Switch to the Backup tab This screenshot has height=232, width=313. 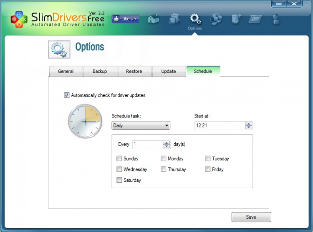100,71
